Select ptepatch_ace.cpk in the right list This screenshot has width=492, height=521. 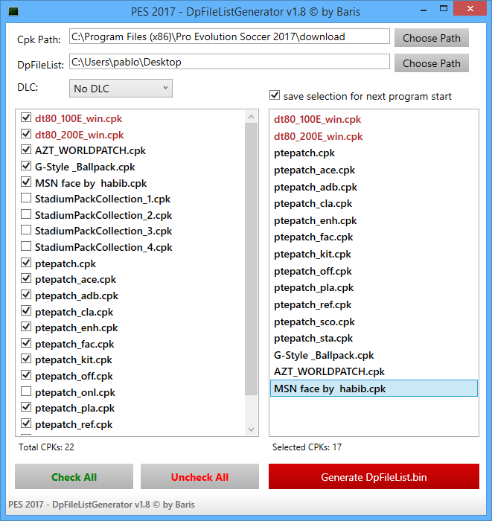374,170
